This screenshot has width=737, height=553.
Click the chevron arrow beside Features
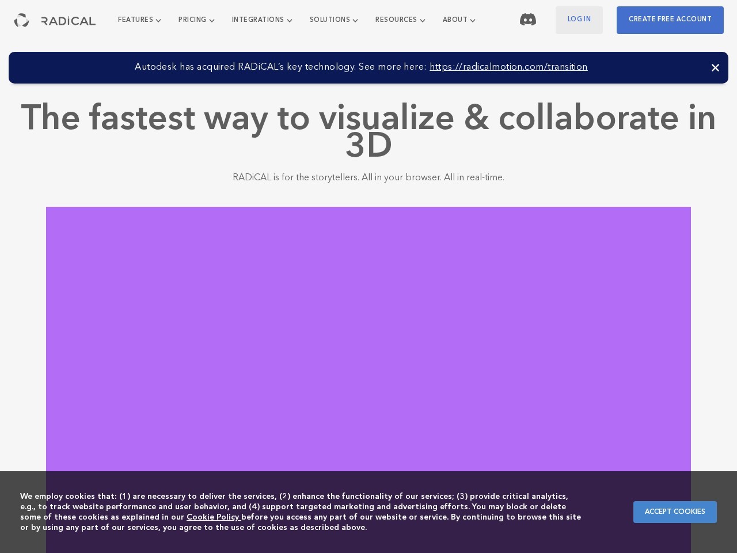158,21
